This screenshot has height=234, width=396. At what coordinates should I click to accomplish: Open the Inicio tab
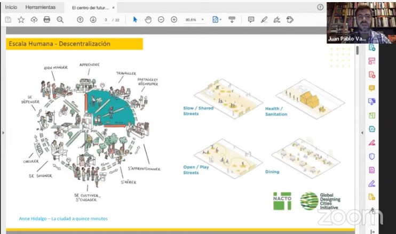[11, 7]
